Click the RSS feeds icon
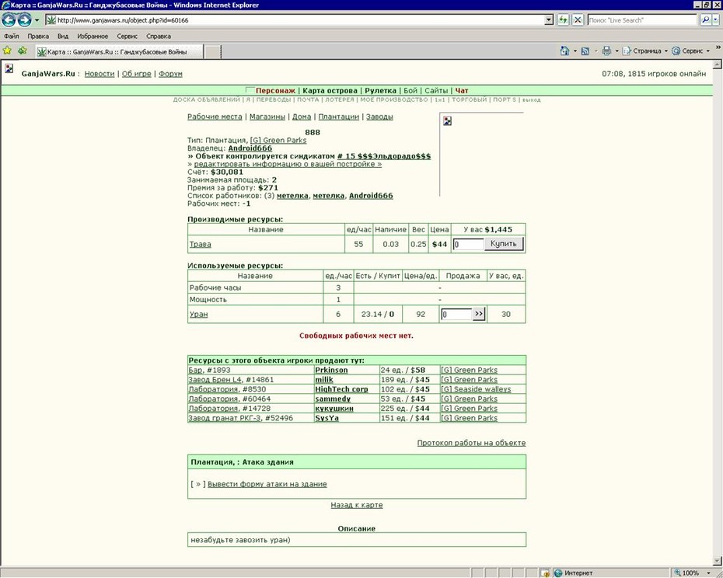 pyautogui.click(x=585, y=51)
